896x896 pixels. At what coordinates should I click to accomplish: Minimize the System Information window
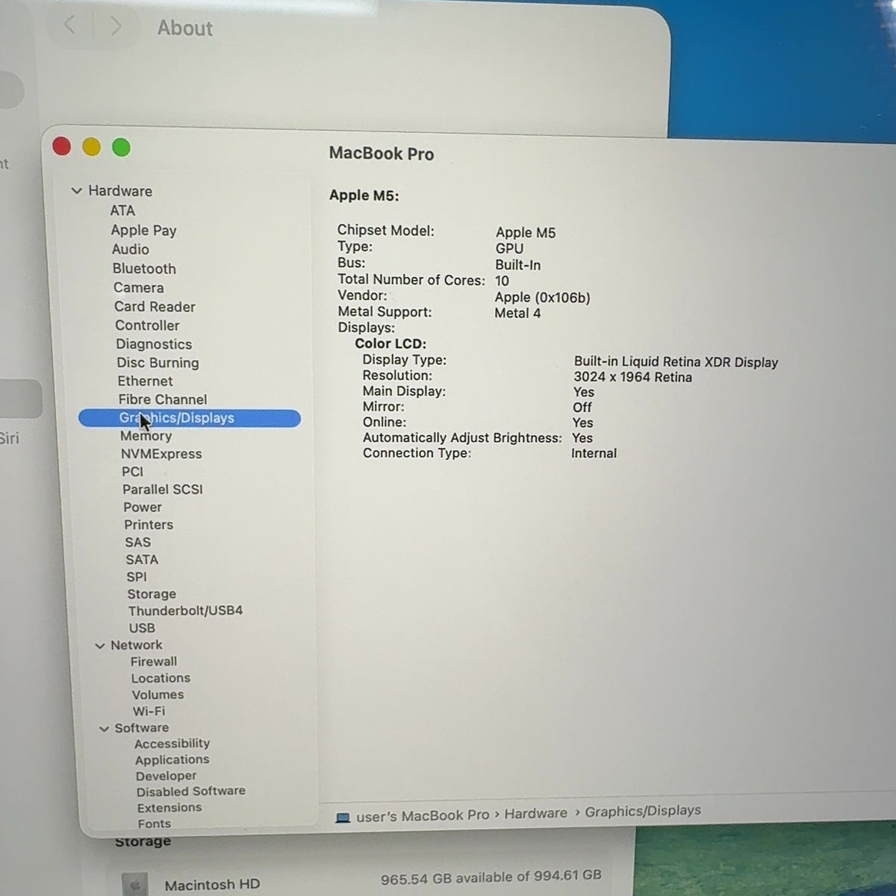tap(92, 147)
